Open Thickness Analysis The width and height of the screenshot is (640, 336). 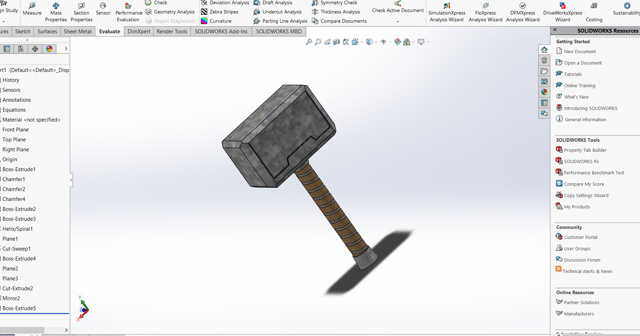[x=336, y=12]
